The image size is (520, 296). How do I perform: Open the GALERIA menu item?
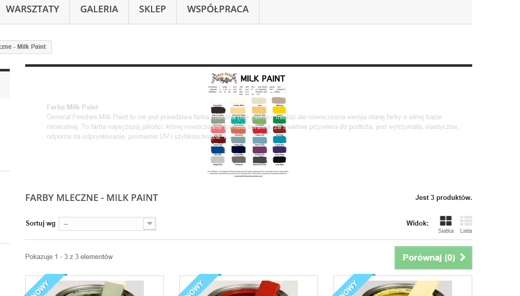(x=99, y=9)
